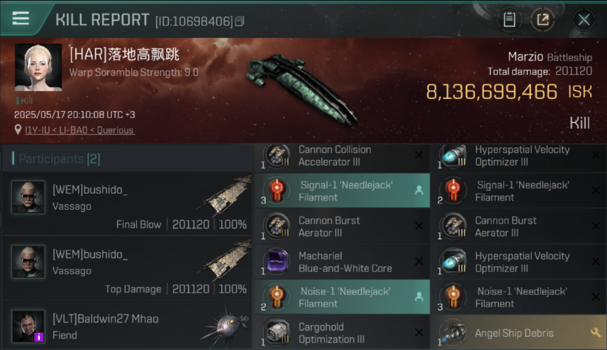Open location link I1Y-IU < LI-BAO < Querious
Viewport: 607px width, 350px height.
(80, 130)
